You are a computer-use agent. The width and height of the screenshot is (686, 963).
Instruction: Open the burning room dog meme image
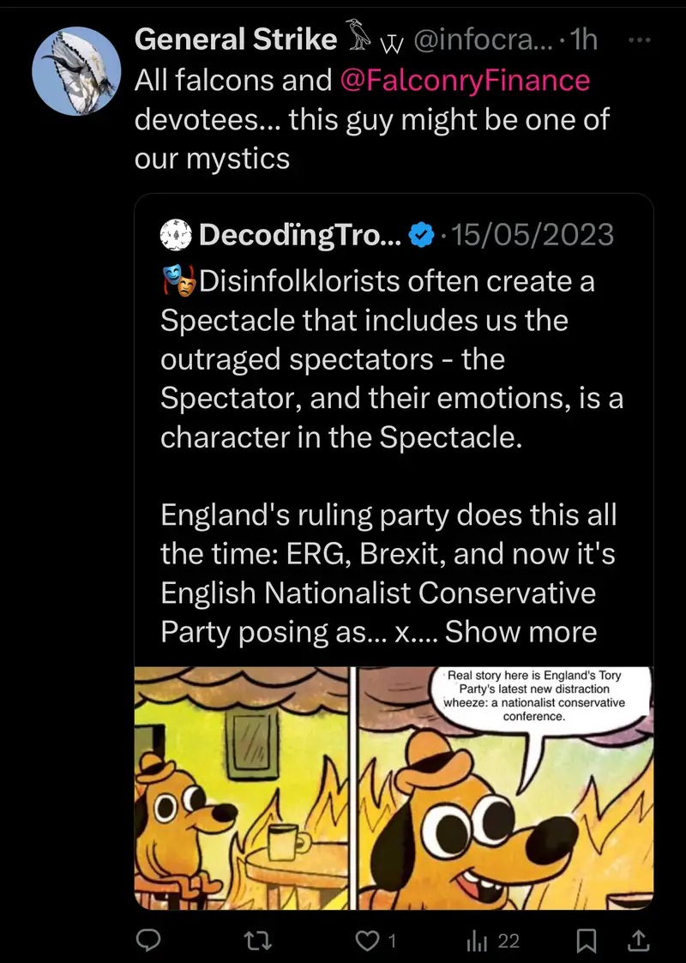tap(394, 786)
